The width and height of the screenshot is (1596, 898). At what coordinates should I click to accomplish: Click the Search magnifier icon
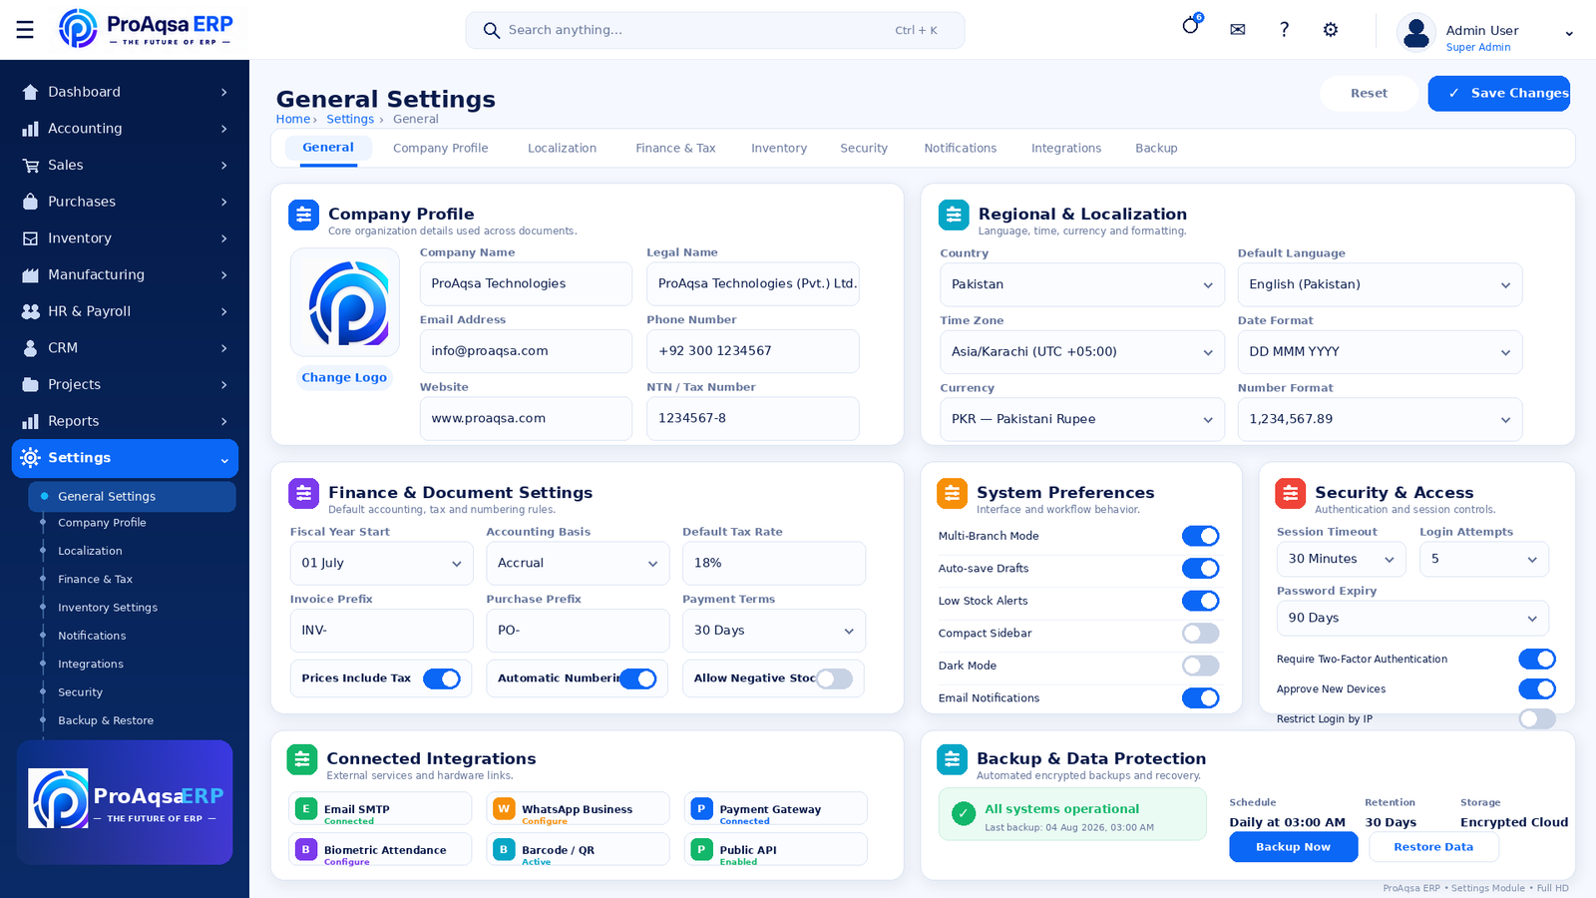point(491,31)
